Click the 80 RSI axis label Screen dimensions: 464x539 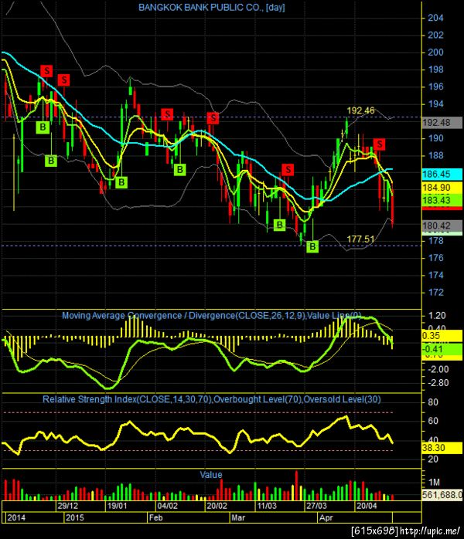(x=433, y=402)
